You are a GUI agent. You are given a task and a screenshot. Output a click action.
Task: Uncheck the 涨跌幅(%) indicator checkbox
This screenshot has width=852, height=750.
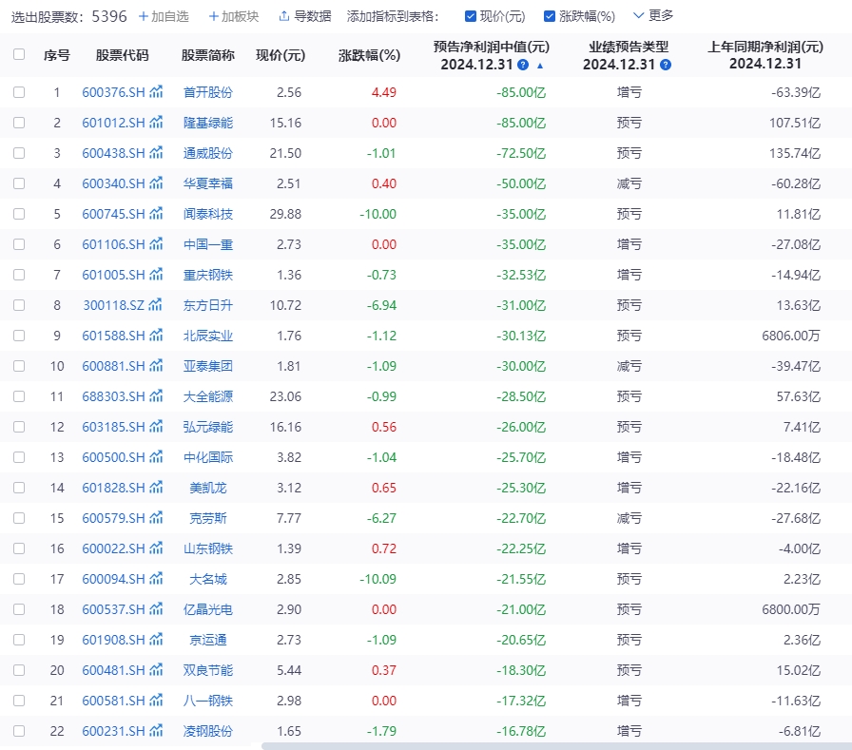550,16
